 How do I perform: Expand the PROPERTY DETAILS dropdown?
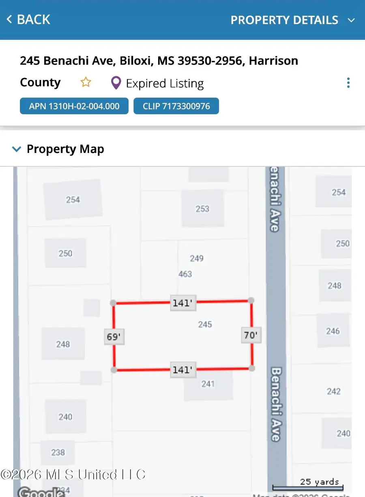pos(351,20)
